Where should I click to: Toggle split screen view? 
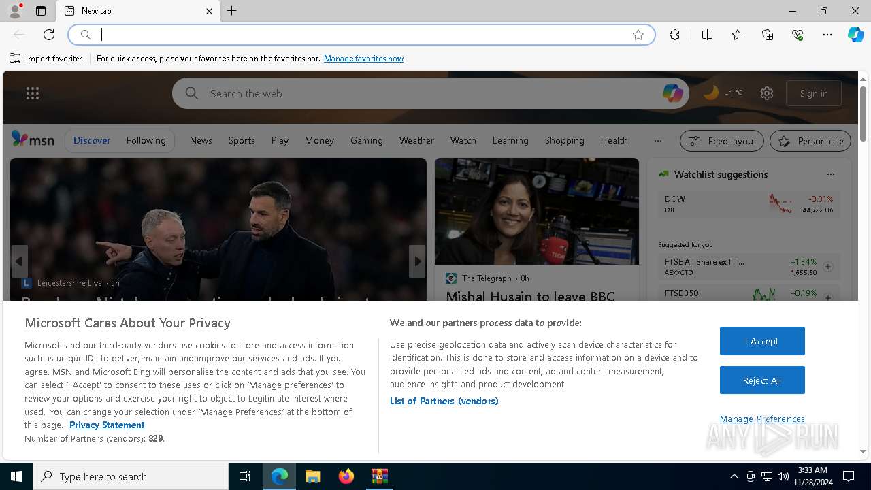708,35
